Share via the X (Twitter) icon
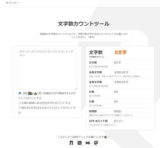 [x=80, y=143]
